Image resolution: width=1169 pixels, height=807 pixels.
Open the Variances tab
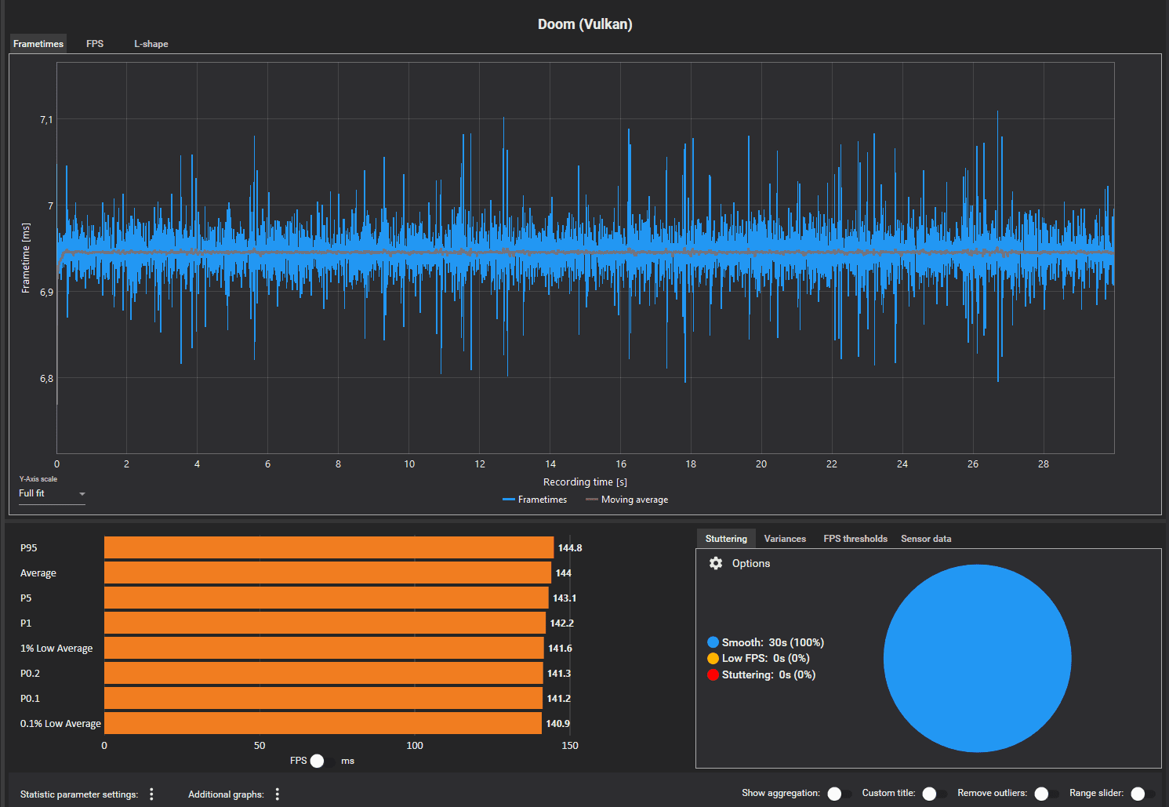coord(785,539)
